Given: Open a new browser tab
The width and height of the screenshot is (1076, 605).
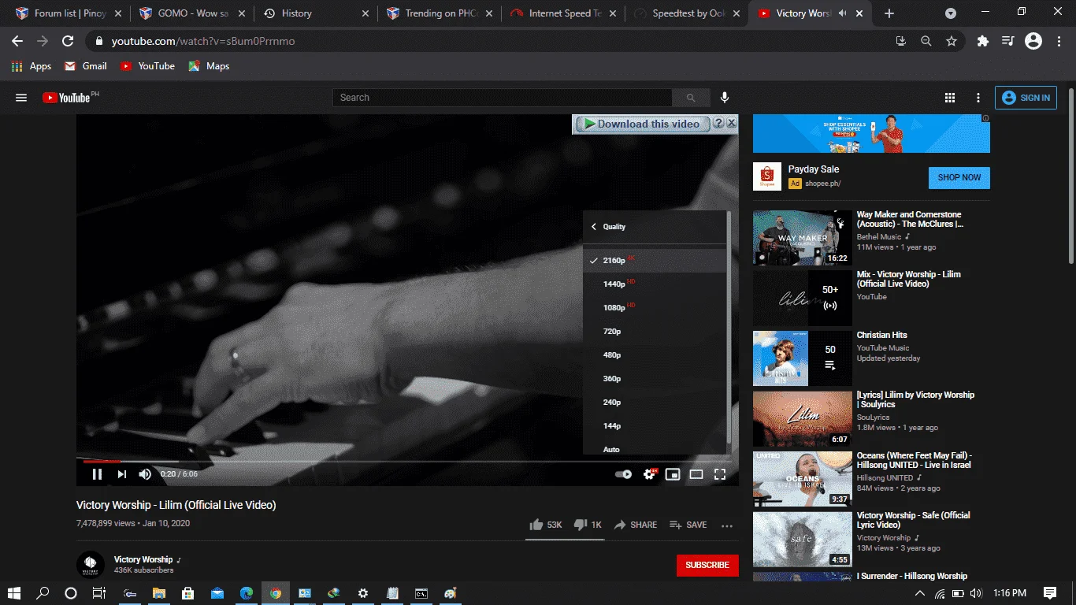Looking at the screenshot, I should click(889, 13).
